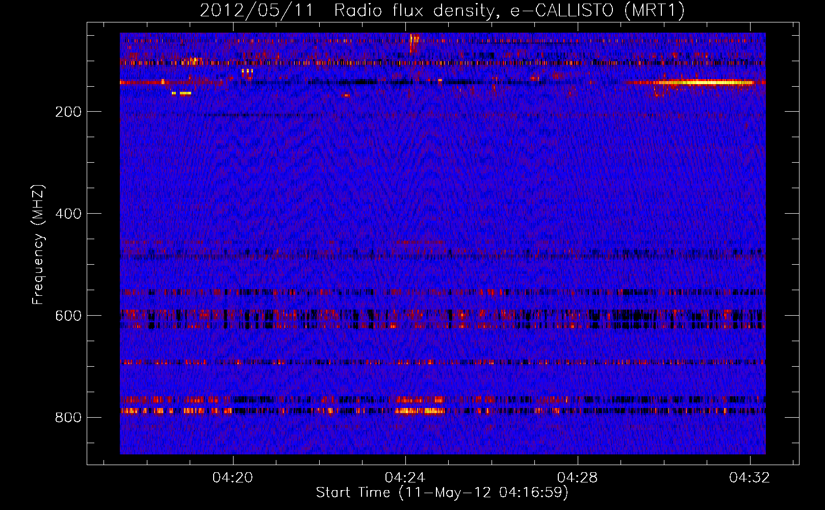Click the bright yellow emission streak near 04:31

(x=706, y=82)
